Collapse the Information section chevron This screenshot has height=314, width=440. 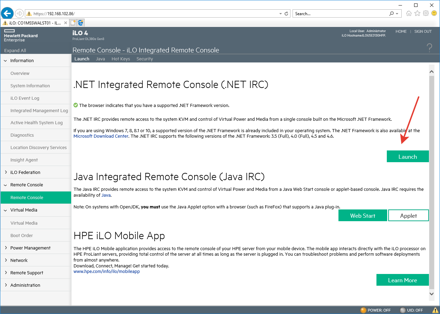tap(6, 60)
